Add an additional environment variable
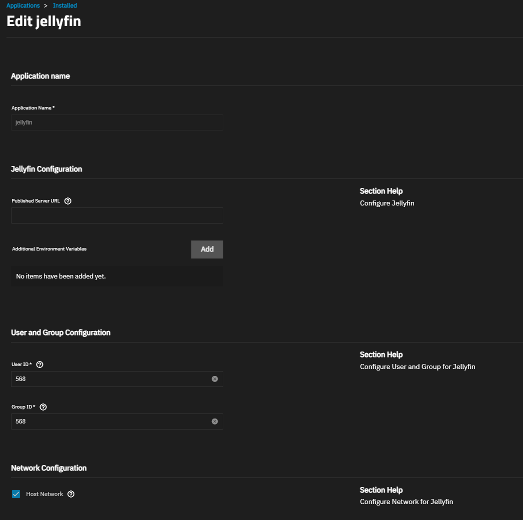Image resolution: width=523 pixels, height=520 pixels. [207, 249]
